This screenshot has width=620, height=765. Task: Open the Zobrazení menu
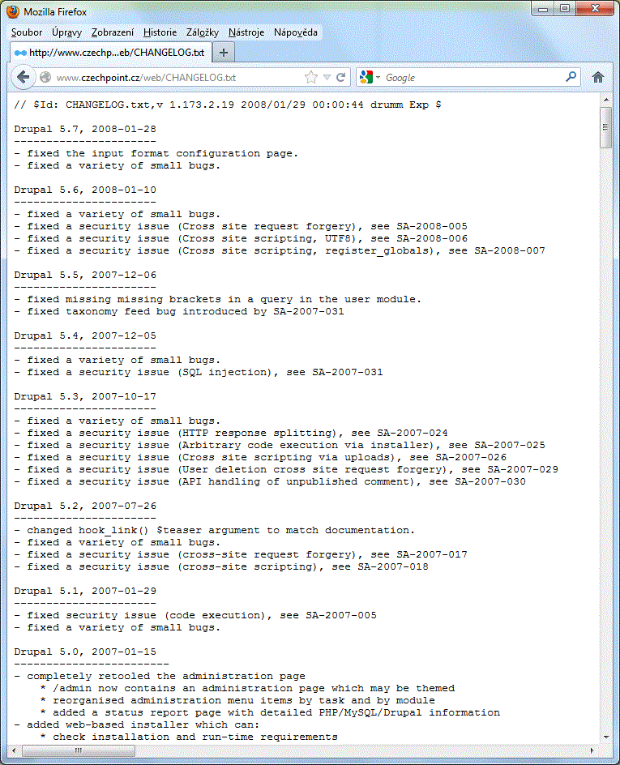point(113,32)
